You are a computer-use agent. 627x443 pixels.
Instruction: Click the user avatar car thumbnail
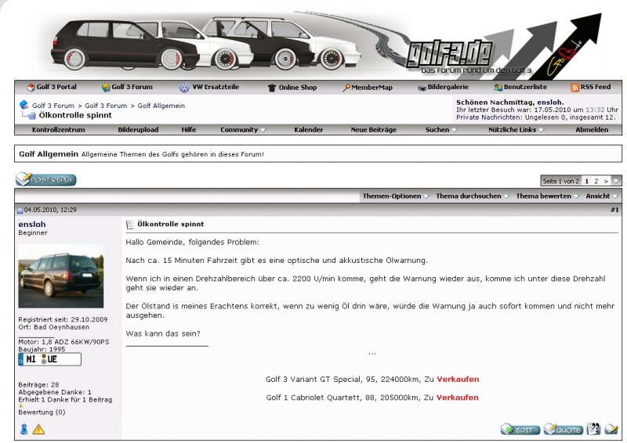60,276
